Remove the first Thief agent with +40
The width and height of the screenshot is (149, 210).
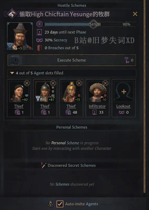27,83
